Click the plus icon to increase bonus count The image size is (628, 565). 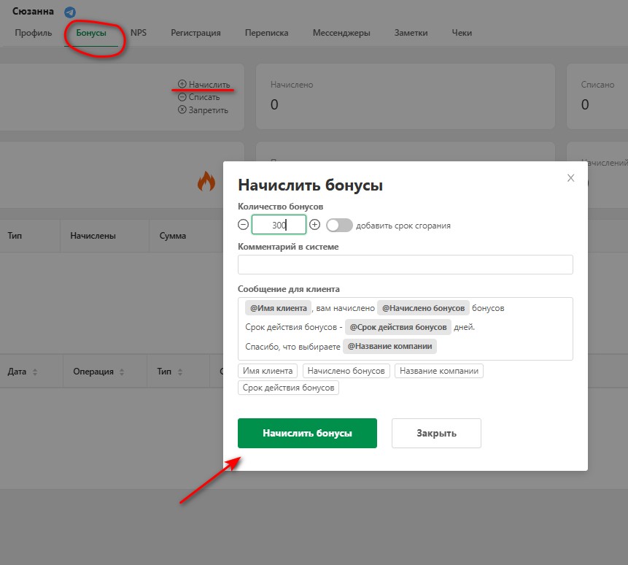pos(315,225)
